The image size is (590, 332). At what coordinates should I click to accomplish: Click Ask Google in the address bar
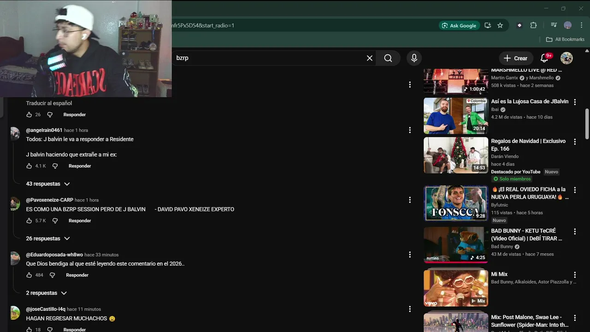point(459,25)
